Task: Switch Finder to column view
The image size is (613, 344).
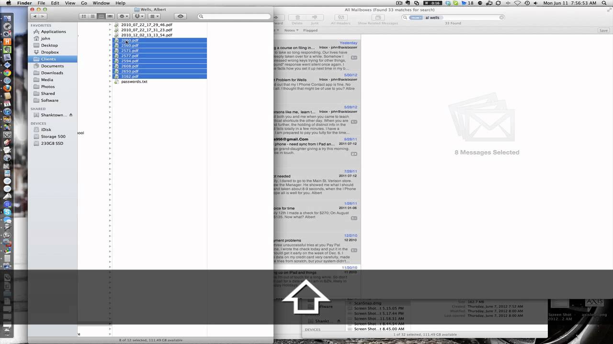Action: point(101,16)
